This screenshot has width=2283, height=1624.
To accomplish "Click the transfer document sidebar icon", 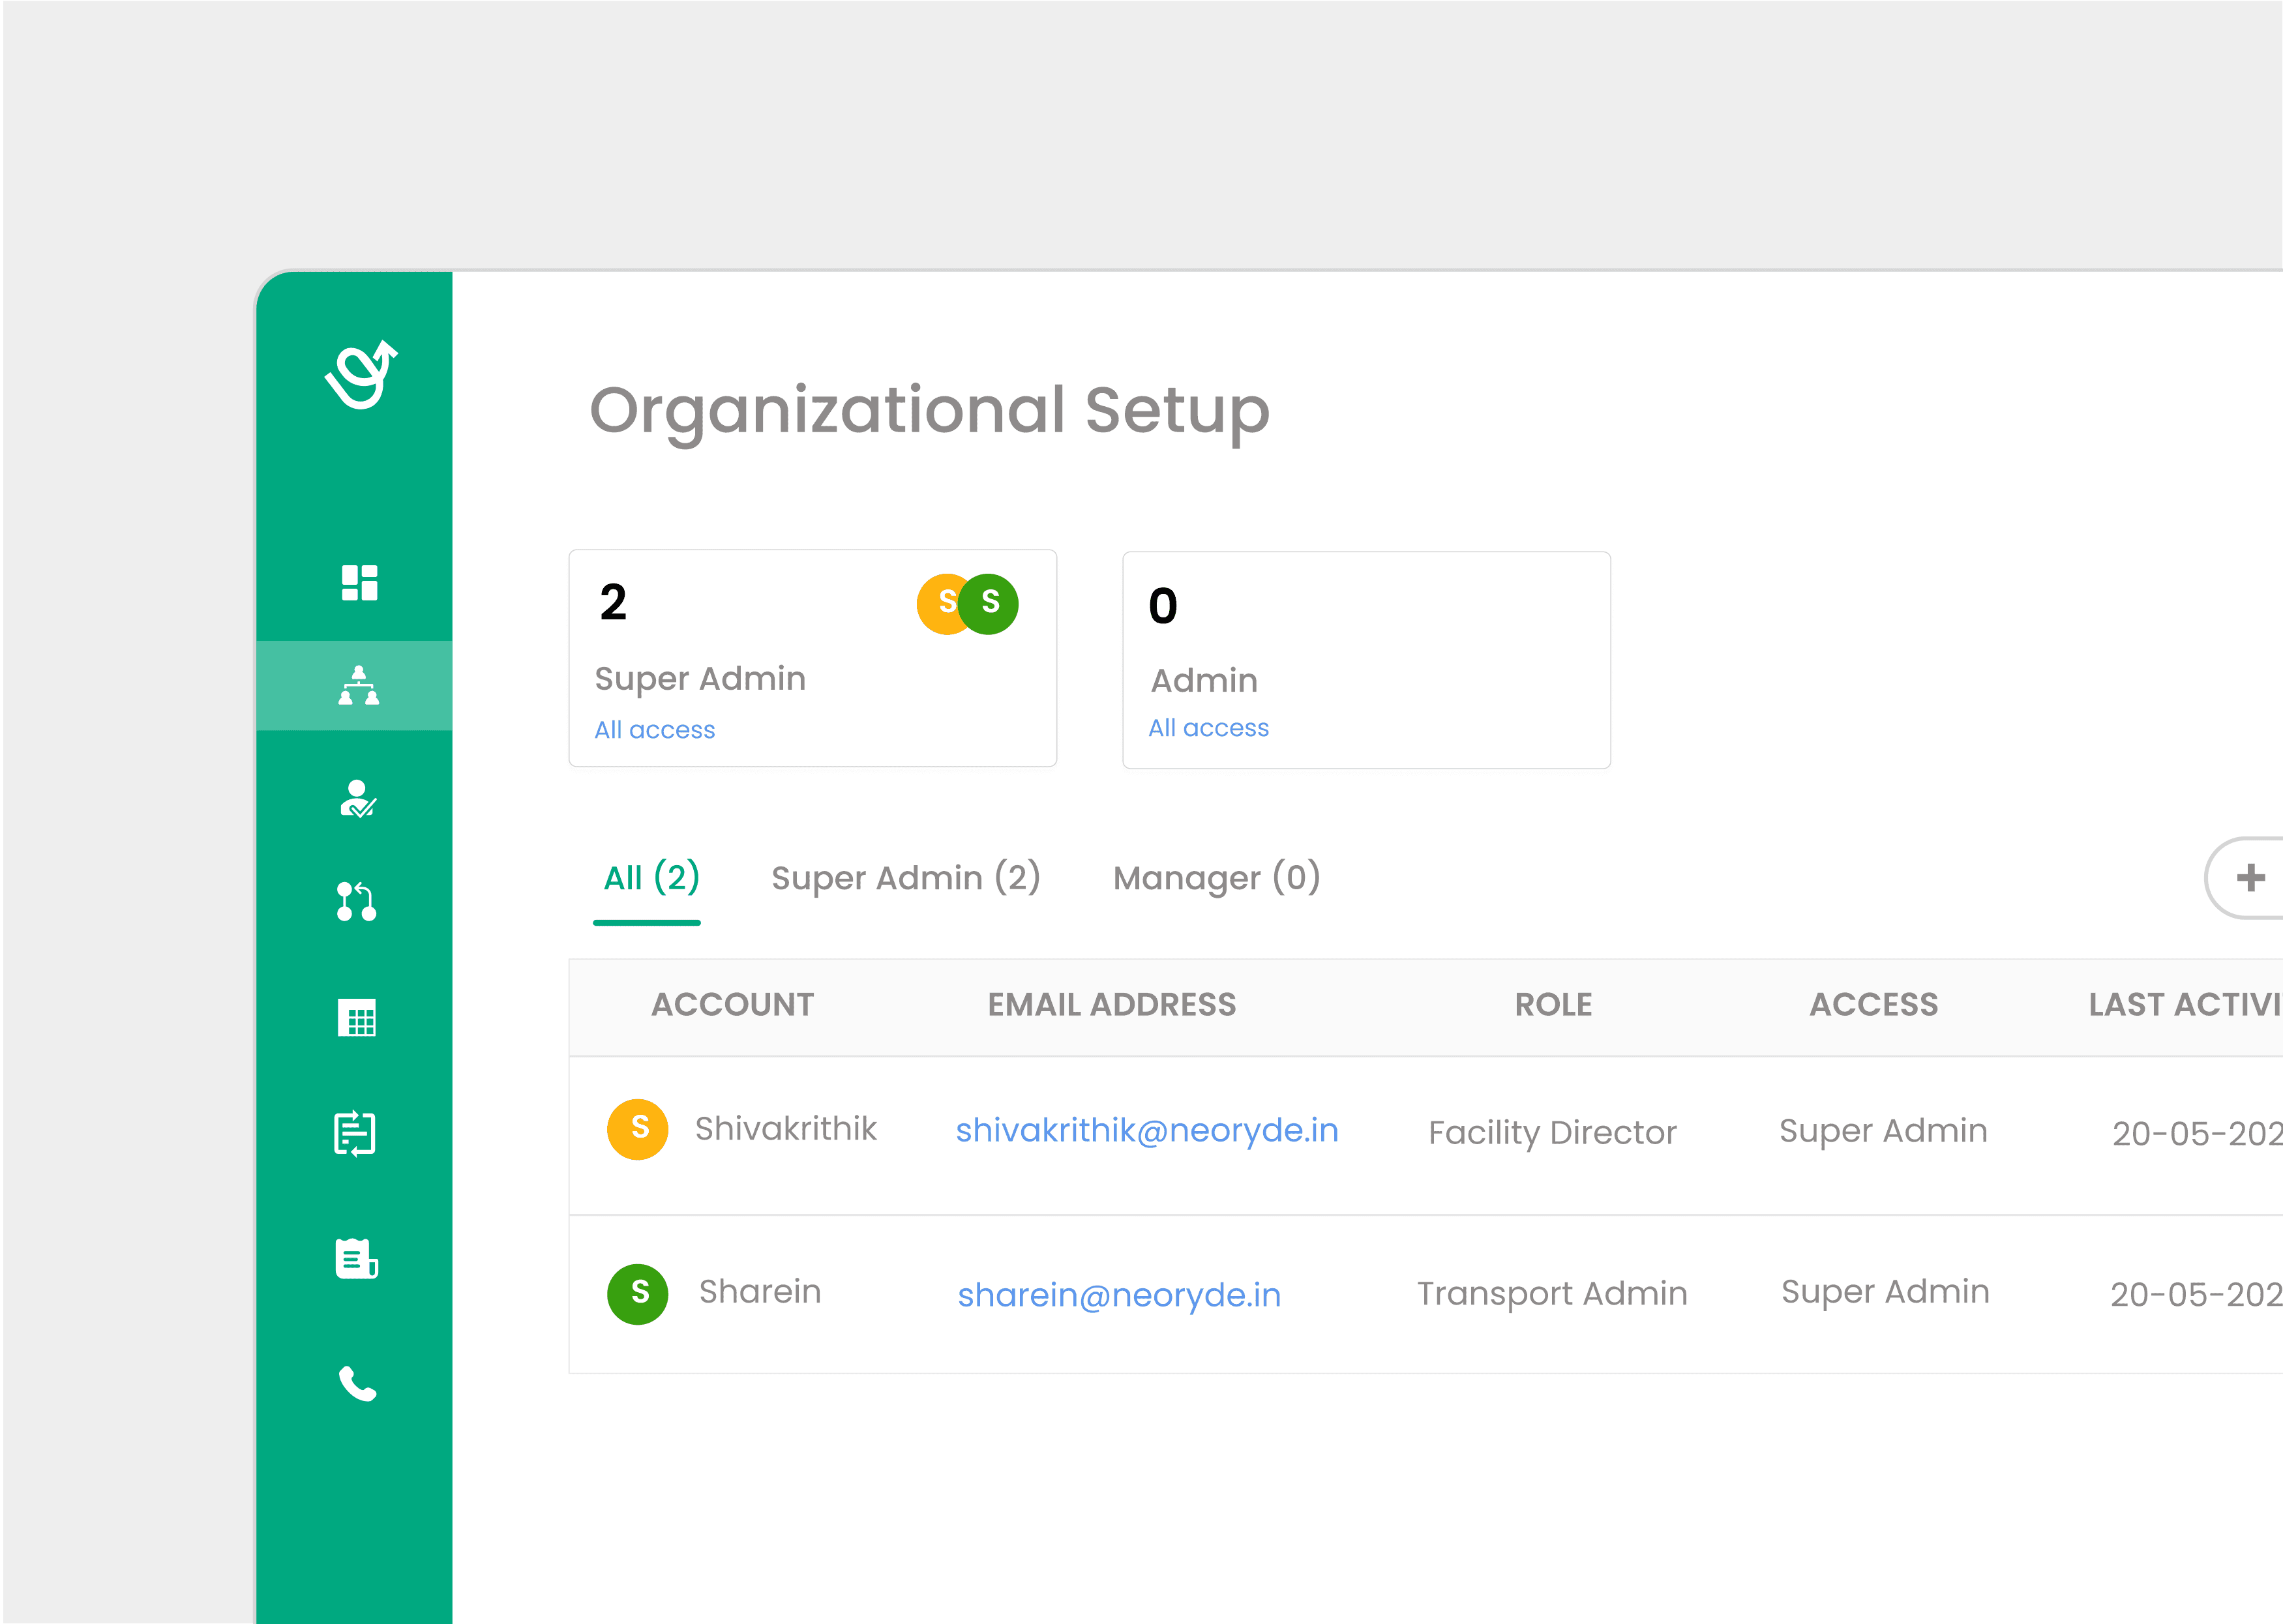I will point(355,1134).
